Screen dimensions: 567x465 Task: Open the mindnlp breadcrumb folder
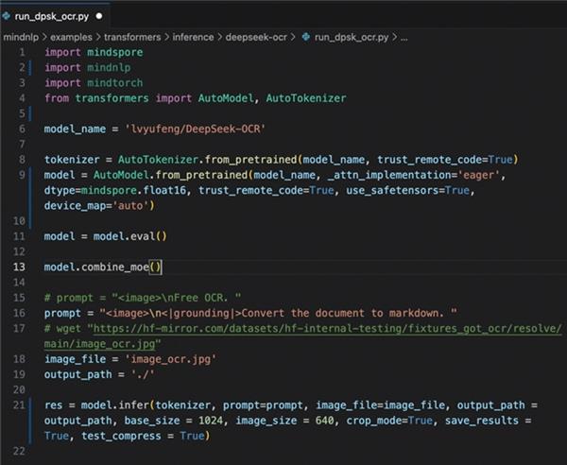pos(21,37)
